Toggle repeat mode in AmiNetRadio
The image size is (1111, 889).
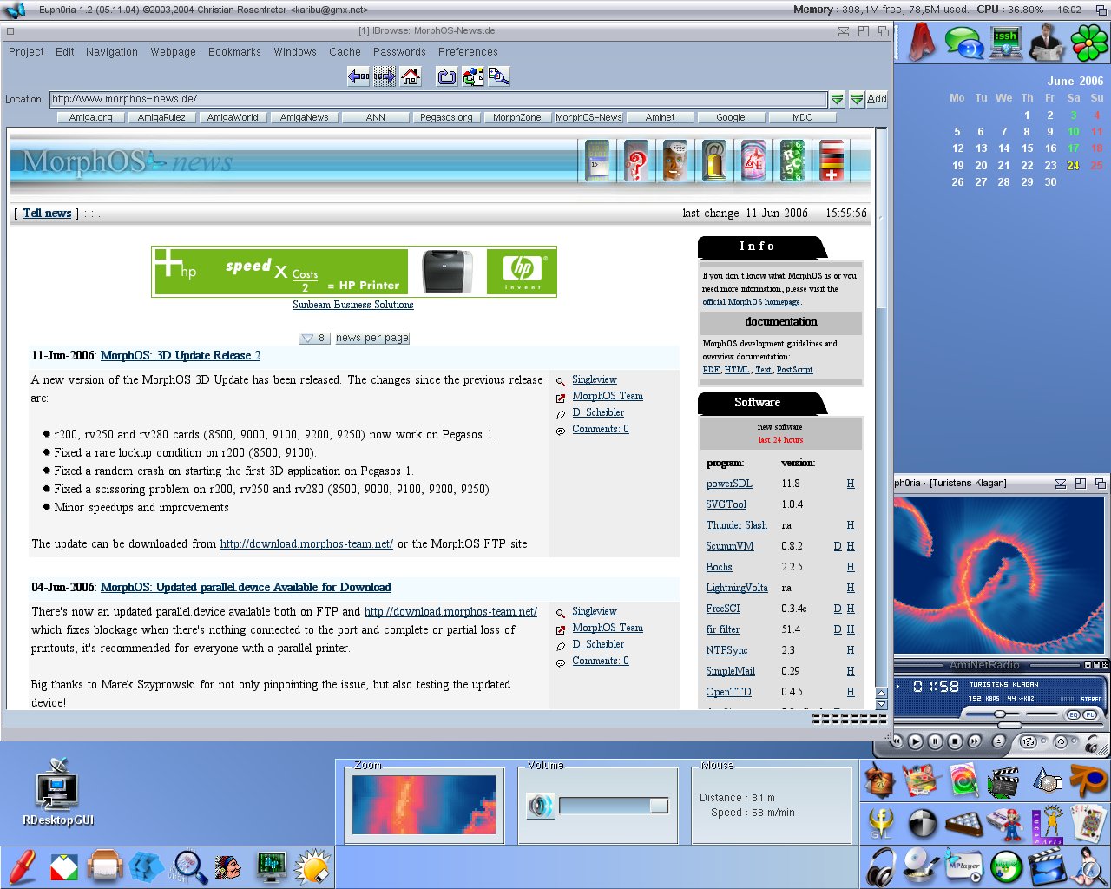click(1062, 742)
